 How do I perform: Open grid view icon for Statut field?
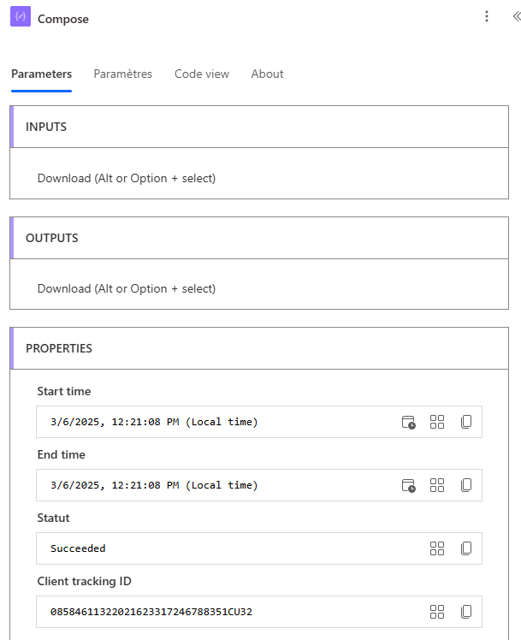[x=437, y=548]
